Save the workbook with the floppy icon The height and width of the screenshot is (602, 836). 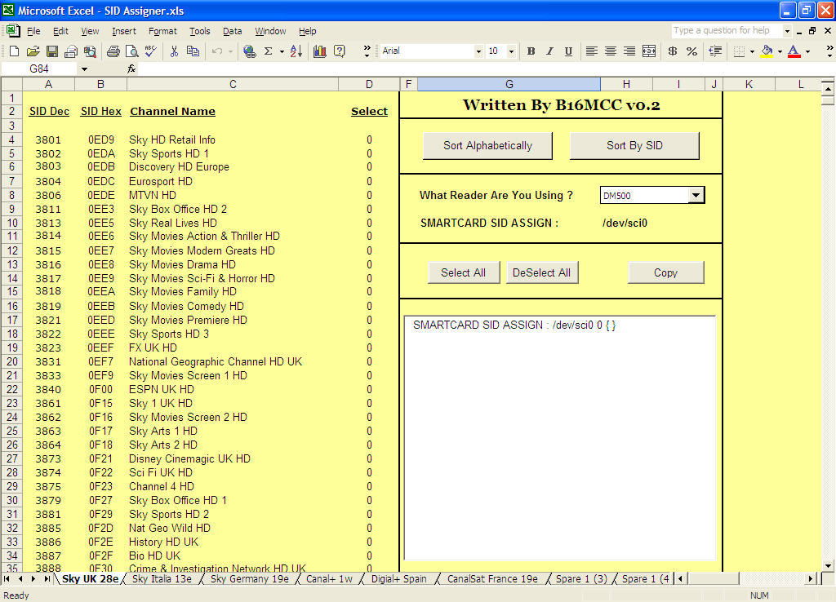(51, 51)
